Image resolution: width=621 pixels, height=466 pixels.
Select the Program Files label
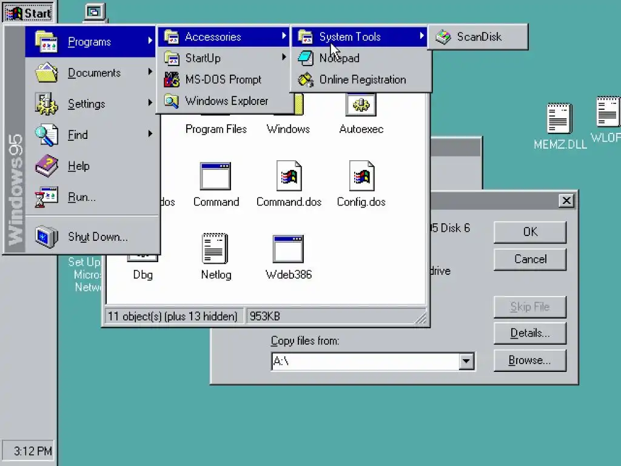pyautogui.click(x=216, y=129)
